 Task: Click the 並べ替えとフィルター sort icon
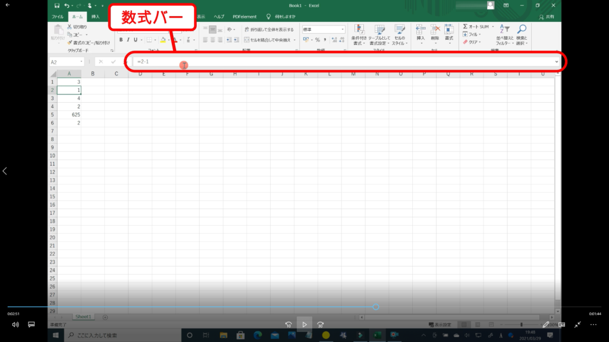[504, 29]
